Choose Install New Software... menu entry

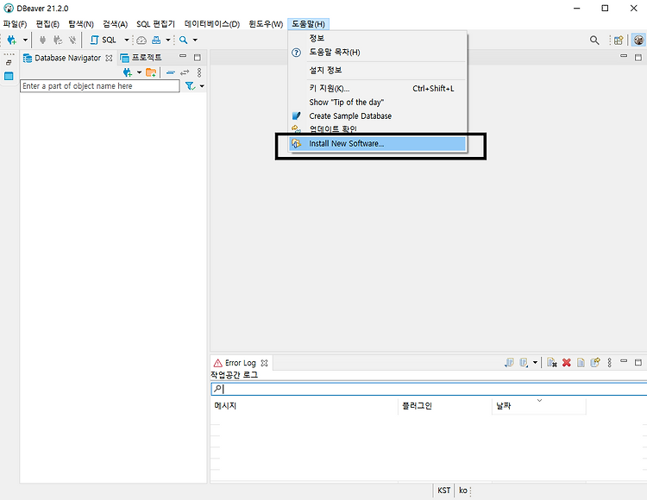point(378,143)
